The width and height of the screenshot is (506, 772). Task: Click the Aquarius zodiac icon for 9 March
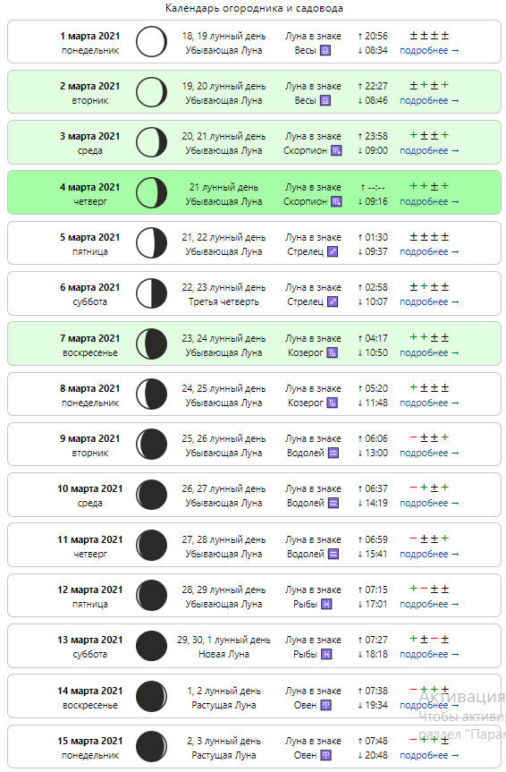pos(333,453)
